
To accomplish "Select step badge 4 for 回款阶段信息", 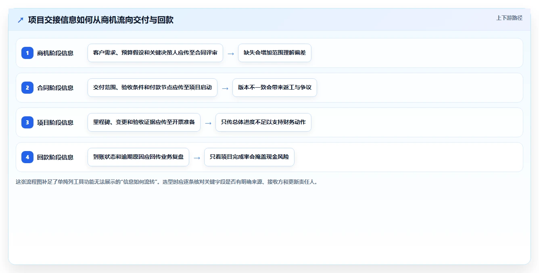I will pos(27,157).
